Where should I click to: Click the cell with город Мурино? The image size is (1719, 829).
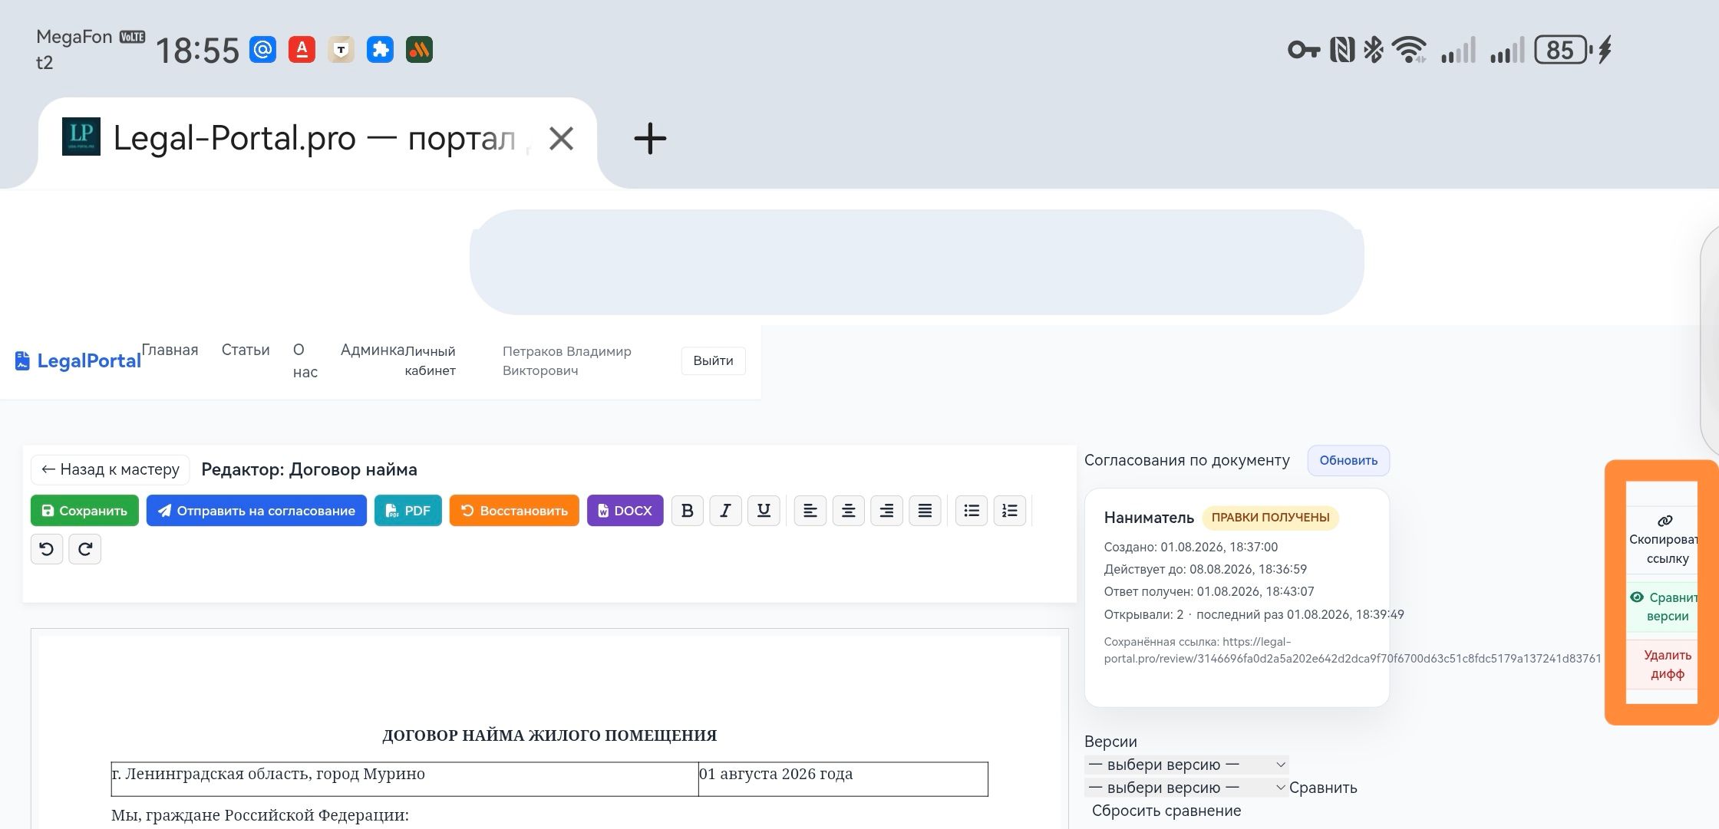tap(404, 778)
